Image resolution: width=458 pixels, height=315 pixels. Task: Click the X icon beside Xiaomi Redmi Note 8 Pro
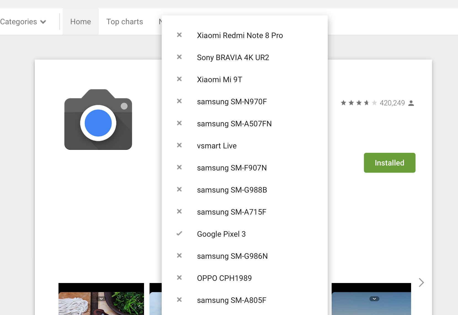179,35
